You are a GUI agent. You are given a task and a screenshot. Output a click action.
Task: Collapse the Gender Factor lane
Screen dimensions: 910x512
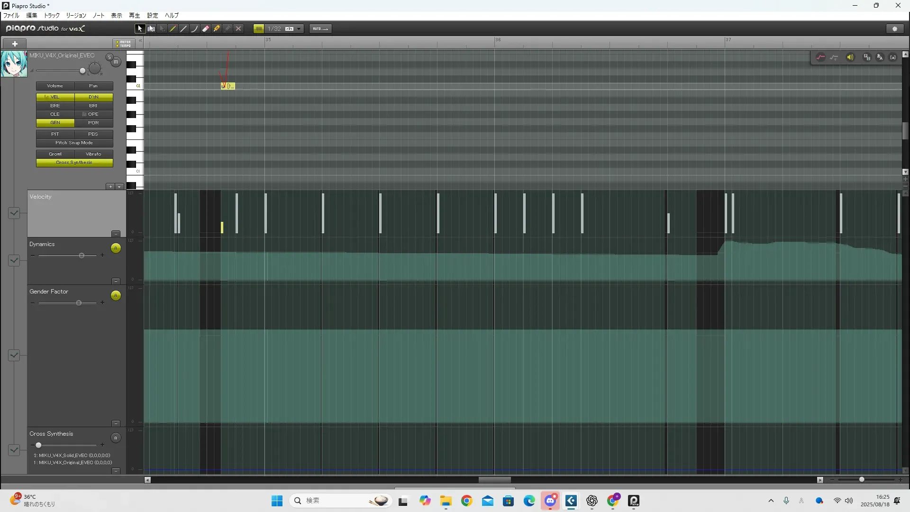[116, 423]
